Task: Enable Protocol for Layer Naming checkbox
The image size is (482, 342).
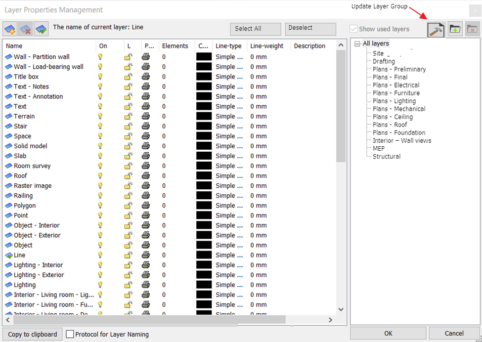Action: 70,335
